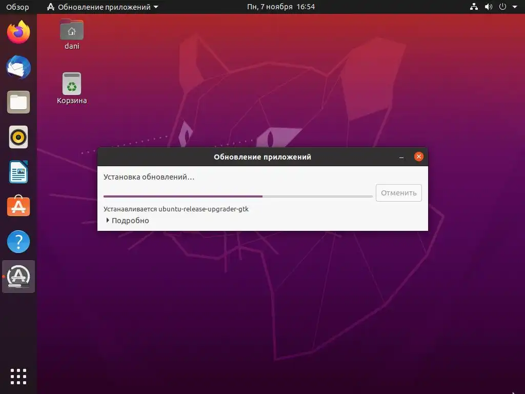Open the Files manager in the dock
The width and height of the screenshot is (525, 394).
pyautogui.click(x=18, y=102)
